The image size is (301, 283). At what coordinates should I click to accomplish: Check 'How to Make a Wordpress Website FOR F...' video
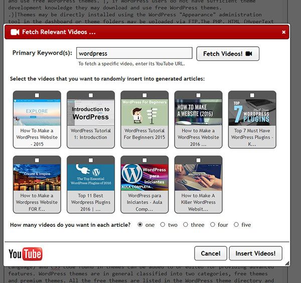click(37, 160)
